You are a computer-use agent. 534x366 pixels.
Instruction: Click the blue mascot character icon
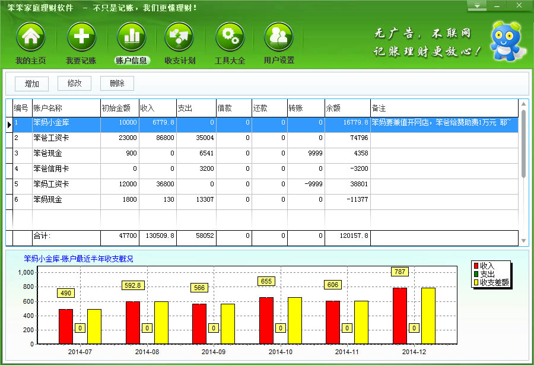(x=505, y=40)
